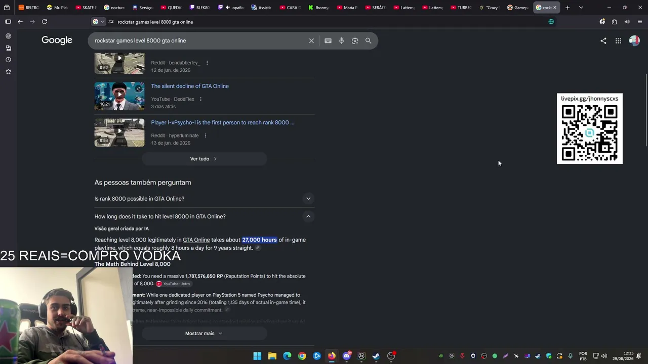This screenshot has width=648, height=364.
Task: Switch to the SKATE tab
Action: click(x=86, y=8)
